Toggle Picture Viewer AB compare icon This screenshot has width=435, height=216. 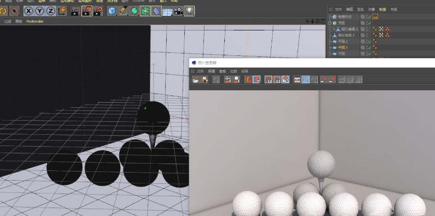[297, 80]
